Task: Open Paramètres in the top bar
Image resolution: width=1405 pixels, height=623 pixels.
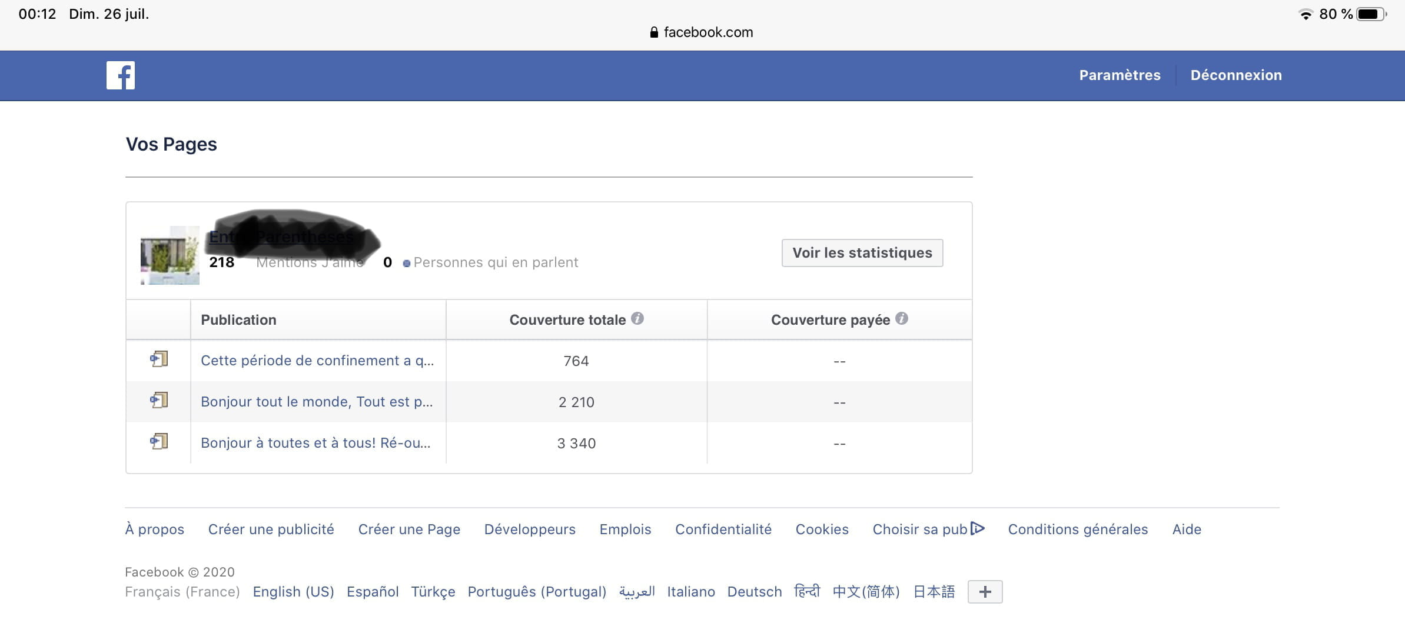Action: click(1120, 75)
